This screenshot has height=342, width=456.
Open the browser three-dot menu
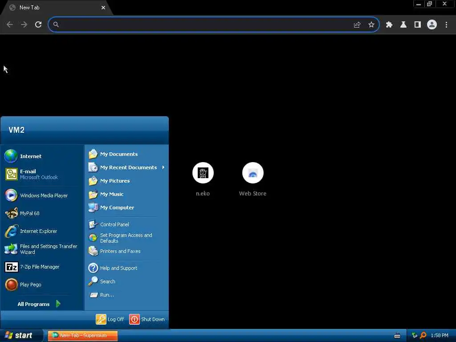pos(446,25)
